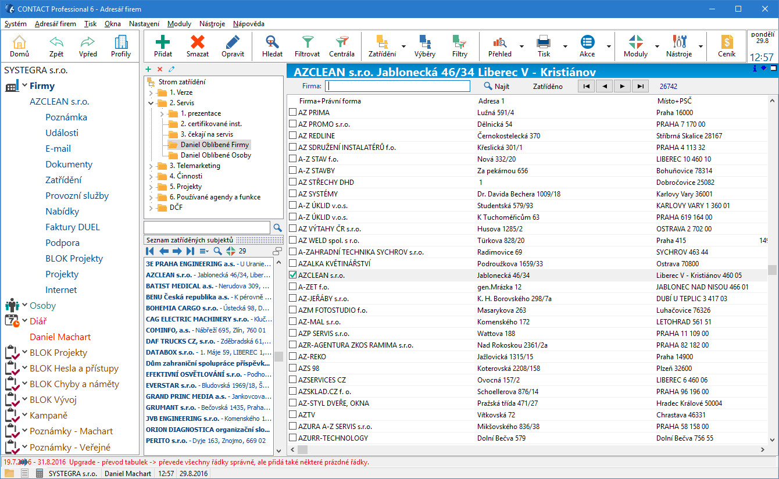Open the Tisk menu
Image resolution: width=779 pixels, height=479 pixels.
coord(90,24)
